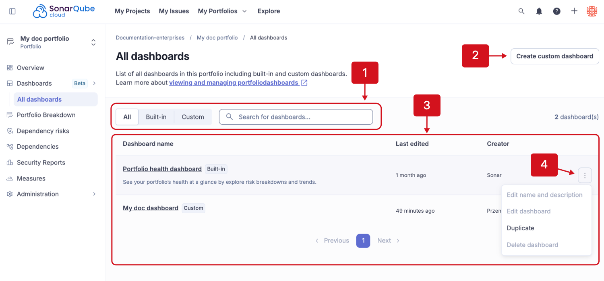Open the Portfolio health dashboard link
The image size is (604, 281).
click(162, 169)
